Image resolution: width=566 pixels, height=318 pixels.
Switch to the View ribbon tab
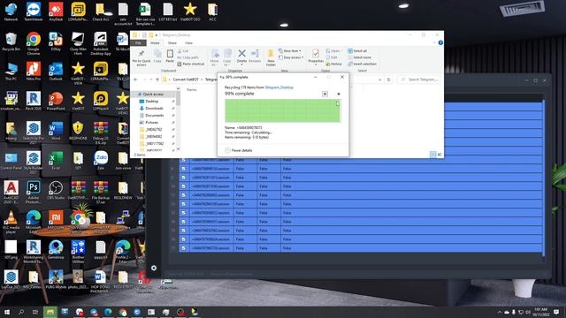point(188,43)
